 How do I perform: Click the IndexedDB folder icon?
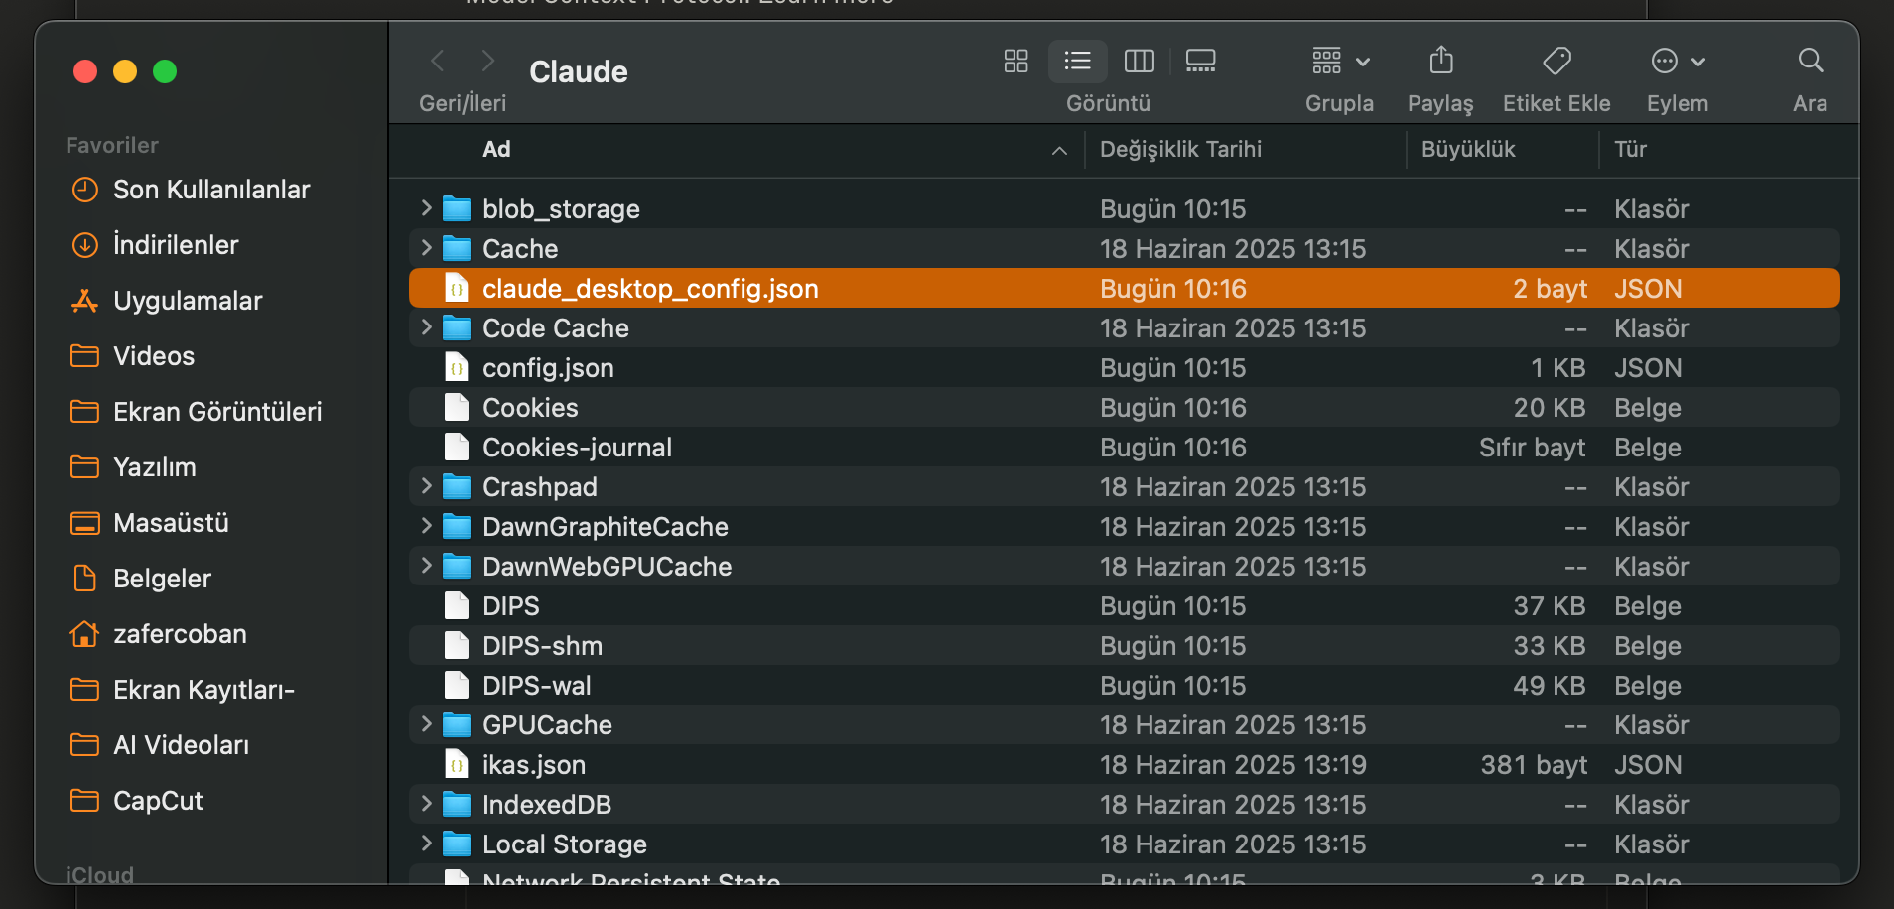pyautogui.click(x=457, y=804)
